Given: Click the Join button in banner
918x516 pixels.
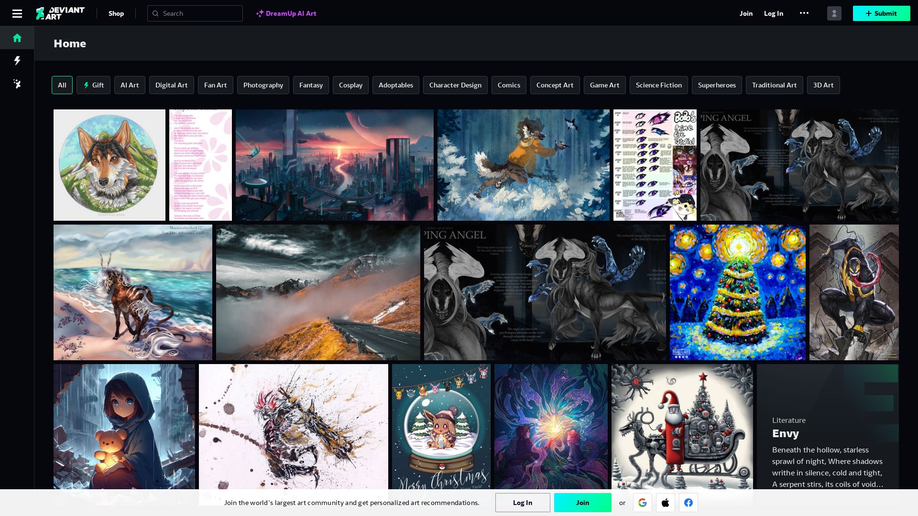Looking at the screenshot, I should pyautogui.click(x=582, y=502).
